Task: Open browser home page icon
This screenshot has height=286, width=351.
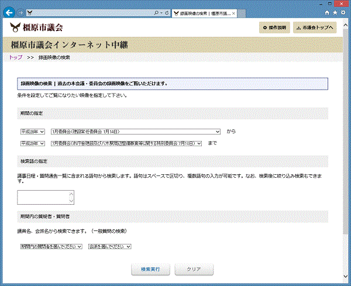Action: (327, 13)
